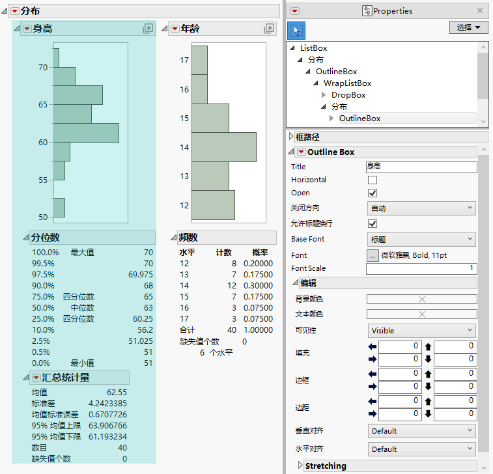The width and height of the screenshot is (493, 474).
Task: Select ListBox node in tree
Action: 313,48
